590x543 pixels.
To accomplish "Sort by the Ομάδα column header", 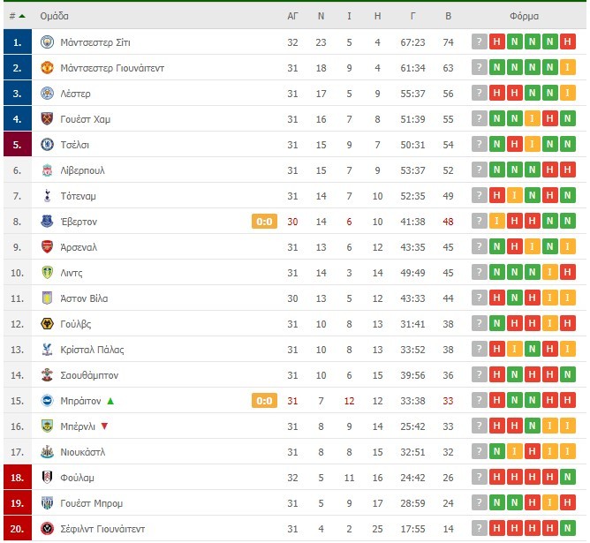I will point(55,16).
